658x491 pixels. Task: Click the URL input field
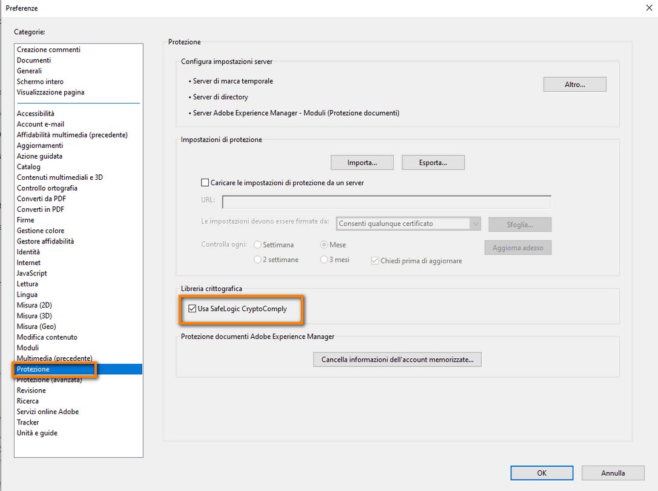pos(386,202)
